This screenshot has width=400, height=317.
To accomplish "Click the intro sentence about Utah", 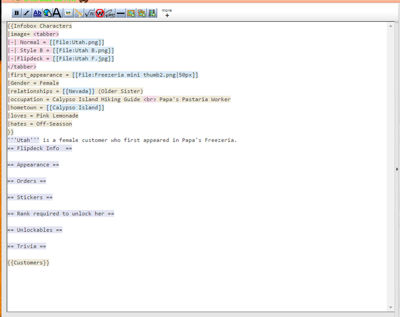I will (x=122, y=140).
